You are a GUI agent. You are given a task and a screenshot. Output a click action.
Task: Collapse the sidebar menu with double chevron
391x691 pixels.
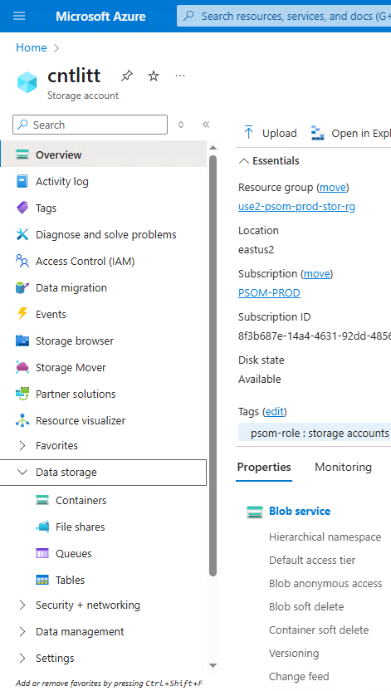(206, 125)
